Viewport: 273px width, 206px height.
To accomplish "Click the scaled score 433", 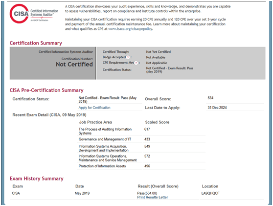I will tap(147, 139).
